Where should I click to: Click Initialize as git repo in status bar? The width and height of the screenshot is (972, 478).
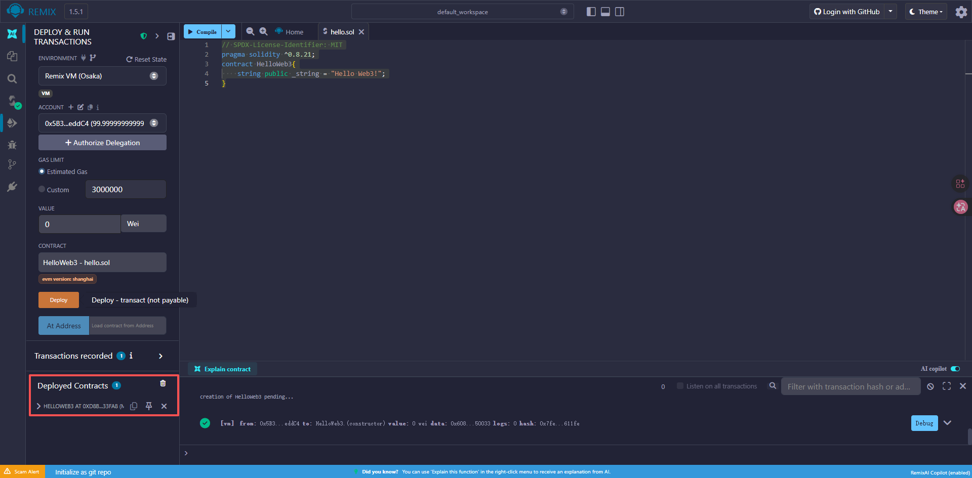pos(83,472)
